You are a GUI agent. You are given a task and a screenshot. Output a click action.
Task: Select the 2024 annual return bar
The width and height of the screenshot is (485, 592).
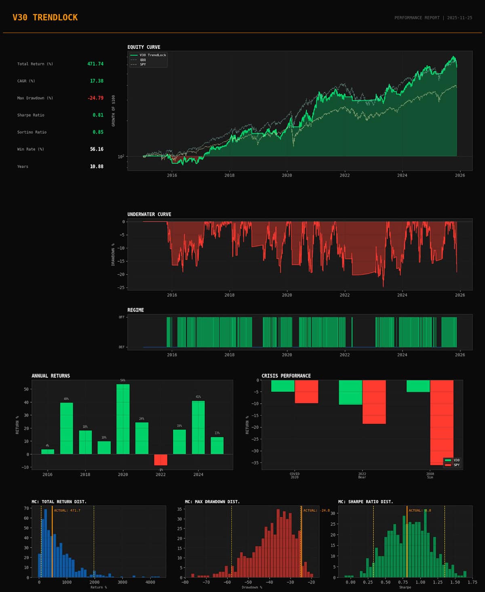[x=198, y=427]
